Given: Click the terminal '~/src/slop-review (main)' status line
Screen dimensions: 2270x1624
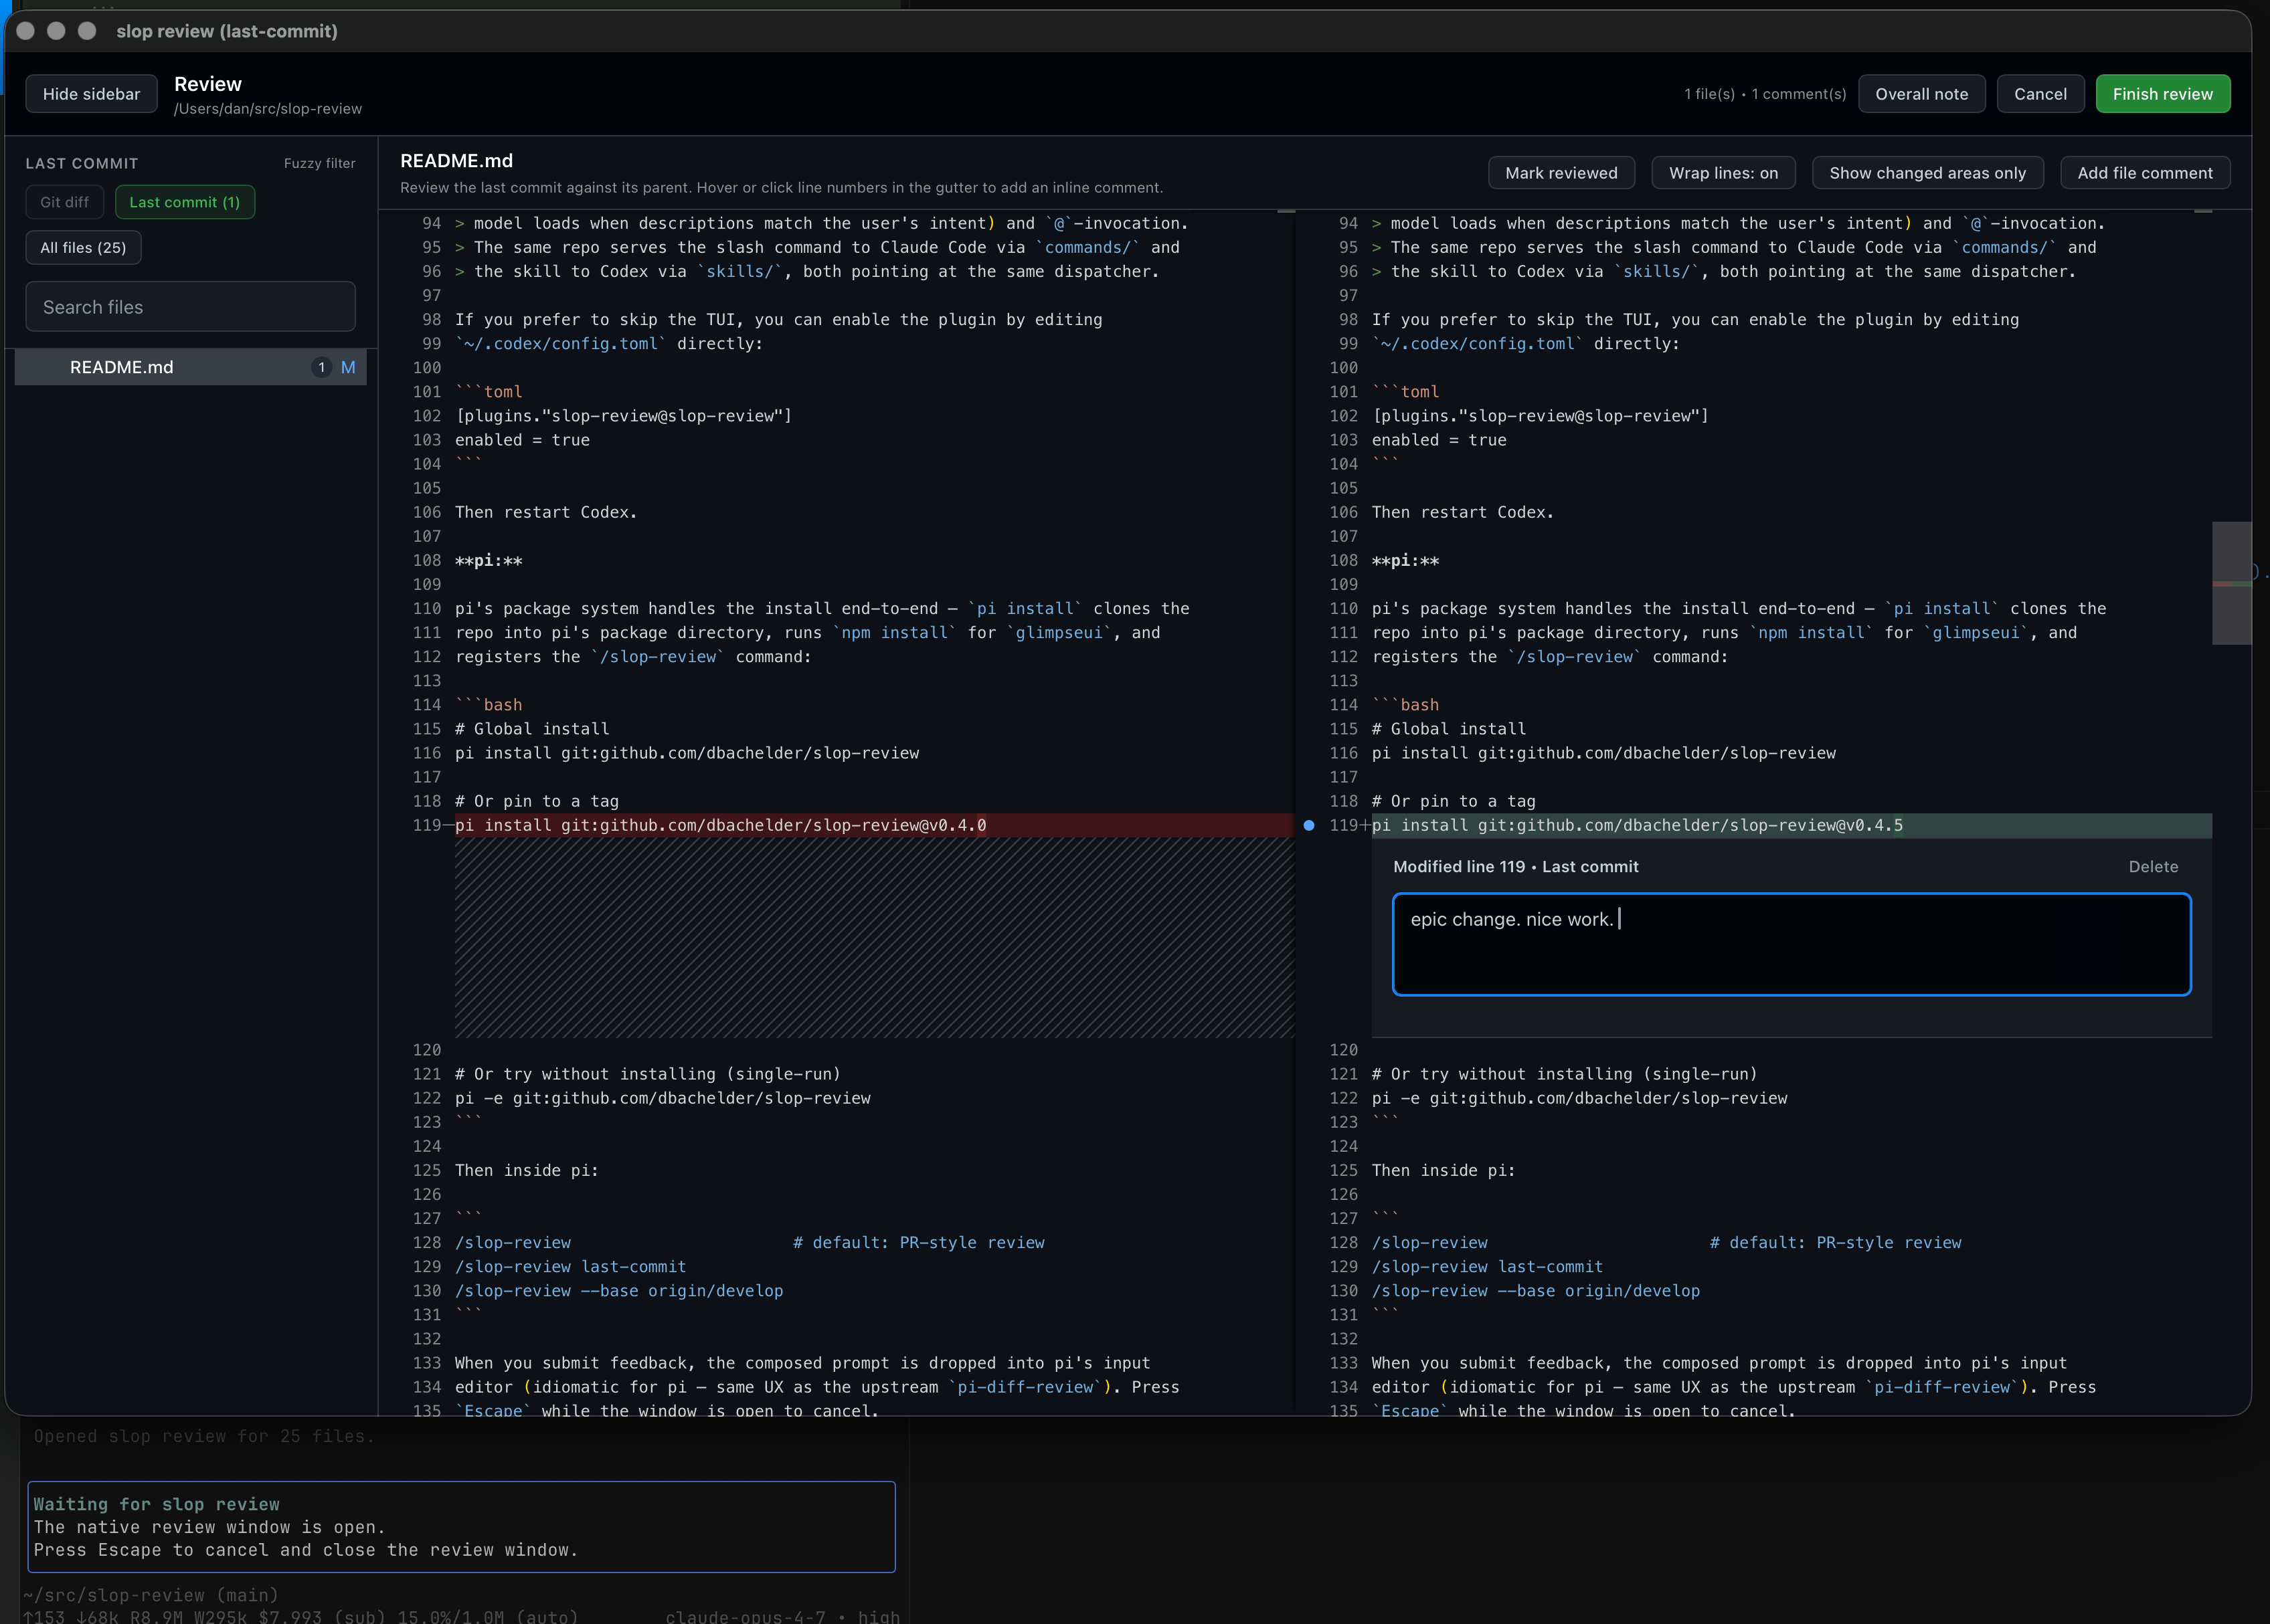Looking at the screenshot, I should click(x=150, y=1595).
